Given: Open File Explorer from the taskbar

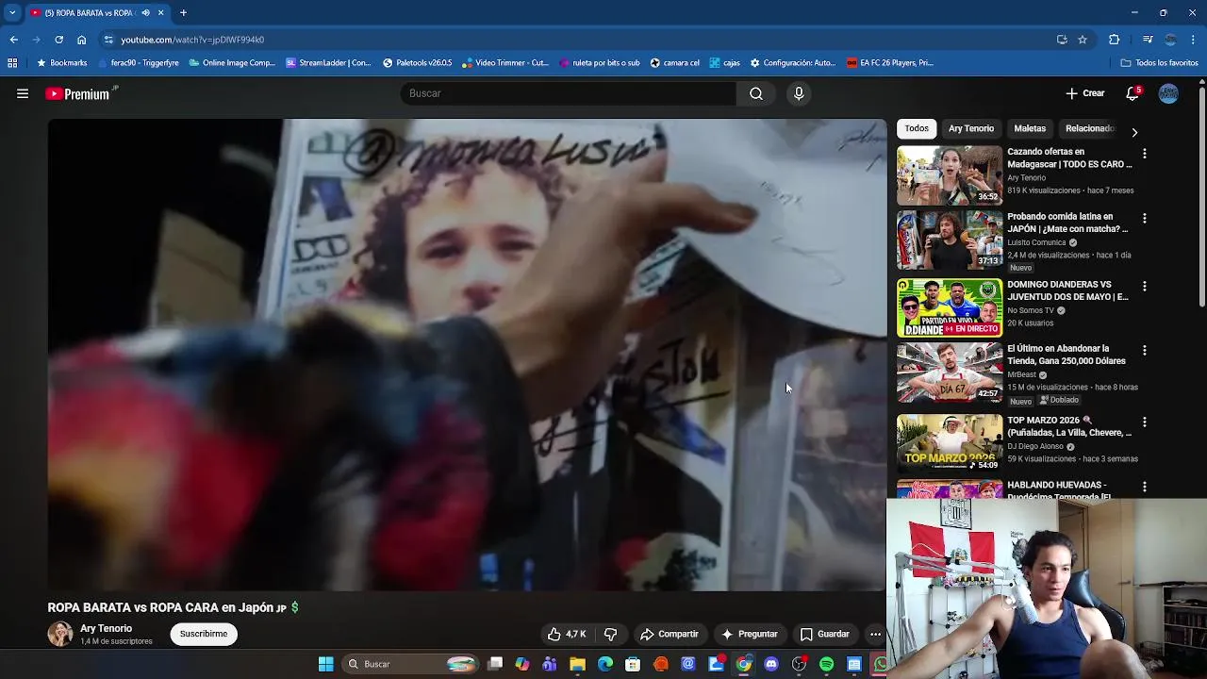Looking at the screenshot, I should point(577,664).
